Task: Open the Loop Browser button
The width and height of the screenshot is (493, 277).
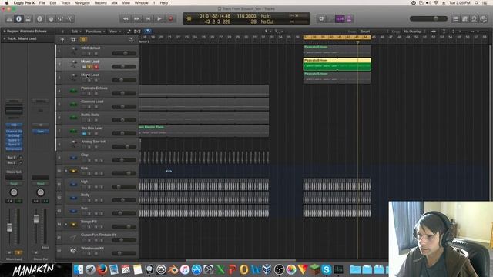Action: click(x=475, y=18)
